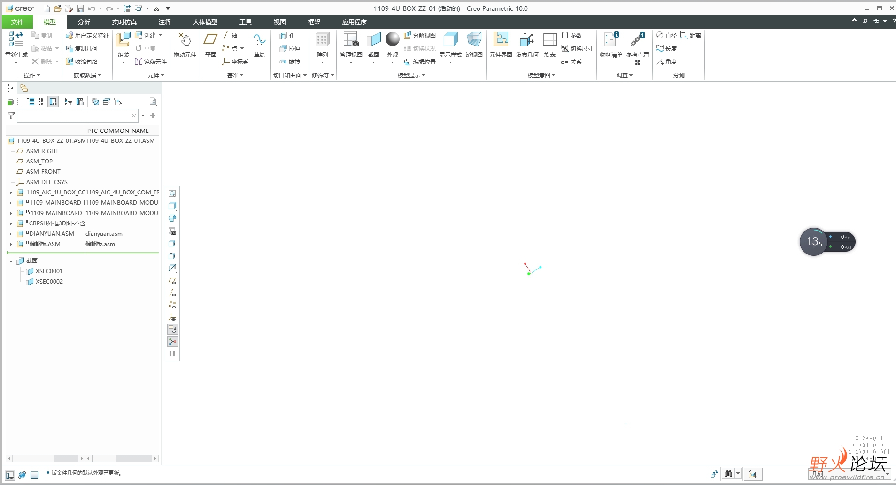Open the 应用程序 tab
896x485 pixels.
[354, 22]
